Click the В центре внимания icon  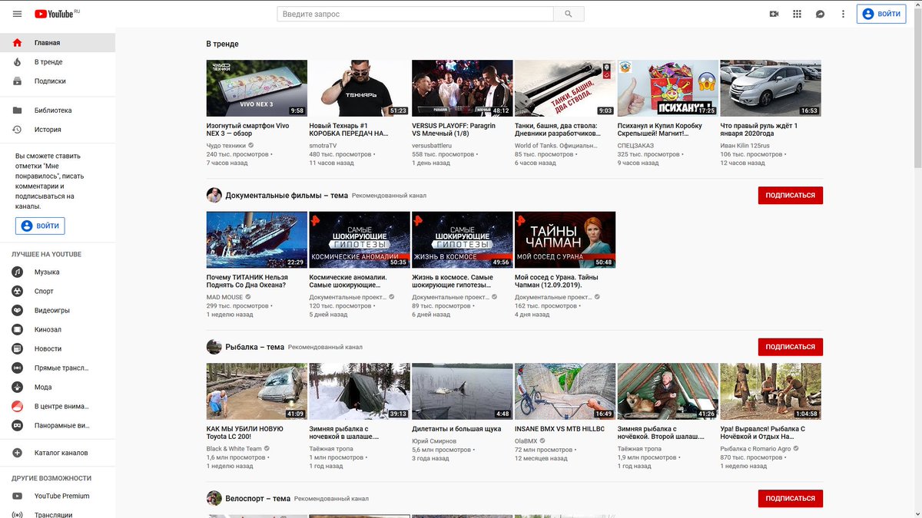[17, 407]
